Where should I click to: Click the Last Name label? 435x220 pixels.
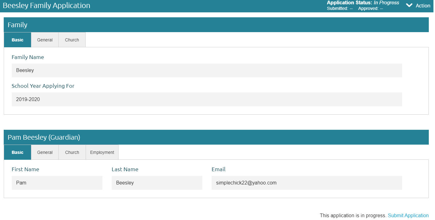point(125,169)
